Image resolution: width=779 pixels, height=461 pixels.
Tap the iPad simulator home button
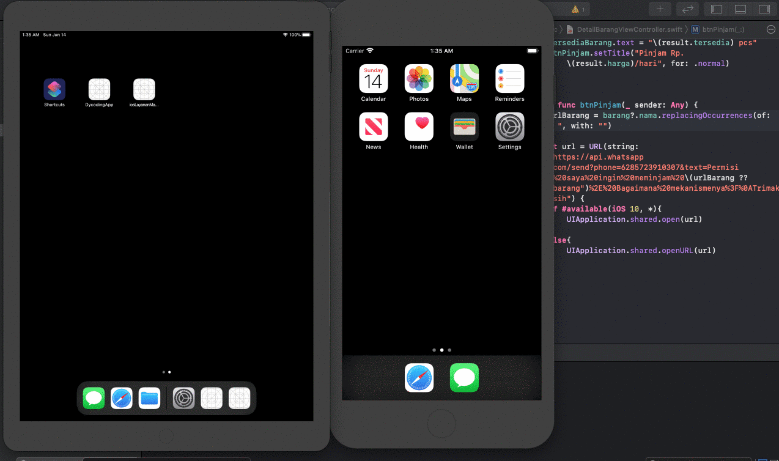[166, 436]
